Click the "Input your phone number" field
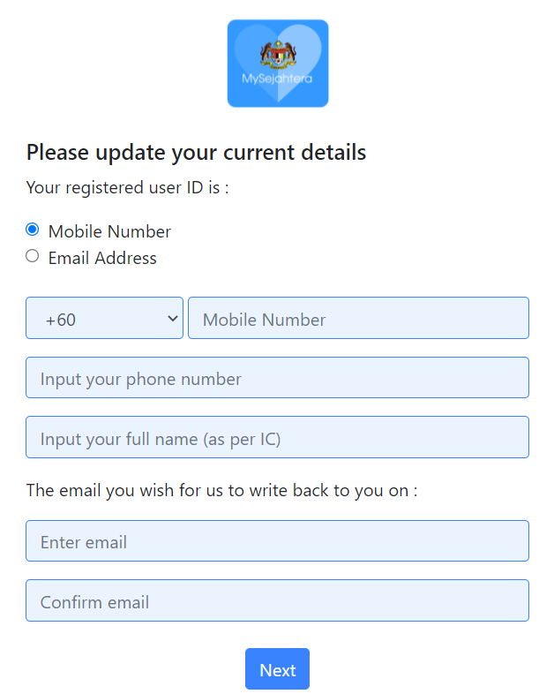 277,378
